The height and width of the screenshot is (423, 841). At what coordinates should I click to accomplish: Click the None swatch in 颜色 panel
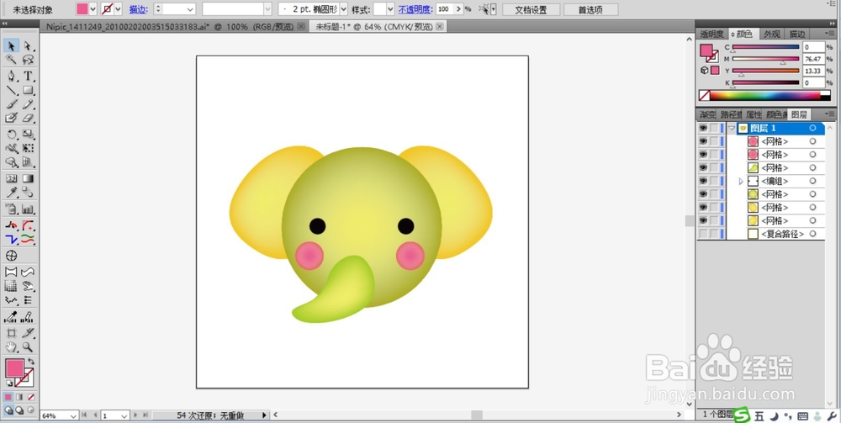(704, 95)
